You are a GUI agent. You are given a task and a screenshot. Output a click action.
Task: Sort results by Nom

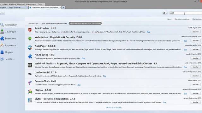tap(169, 19)
